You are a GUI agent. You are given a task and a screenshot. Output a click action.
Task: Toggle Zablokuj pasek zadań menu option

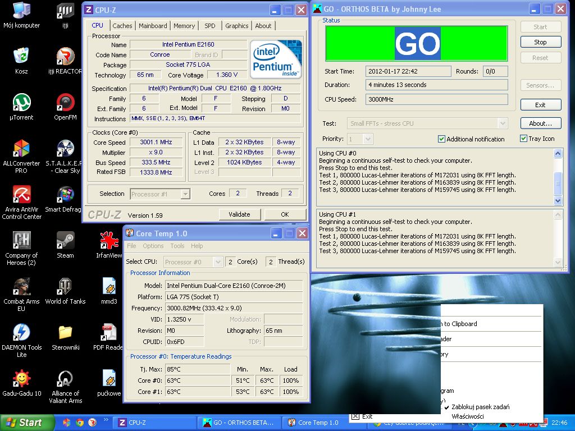(x=480, y=407)
